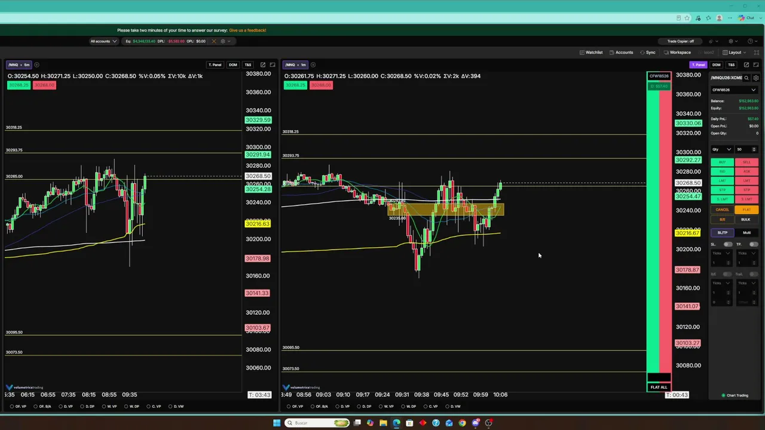This screenshot has width=765, height=430.
Task: Add a symbol tab to the right chart
Action: coord(313,64)
